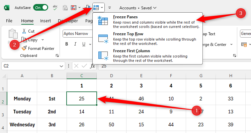Select the bold header cell 6

pyautogui.click(x=231, y=85)
